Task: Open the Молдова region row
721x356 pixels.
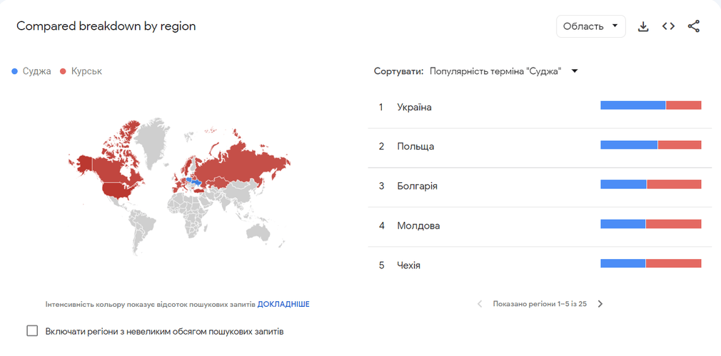Action: pos(418,226)
